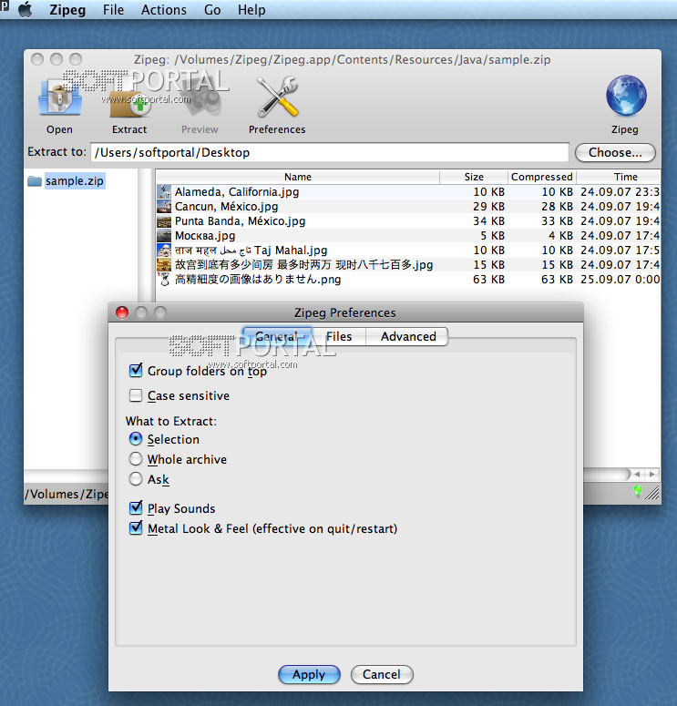Click the Taj Mahal.jpg thumbnail icon
This screenshot has width=677, height=706.
coord(164,250)
